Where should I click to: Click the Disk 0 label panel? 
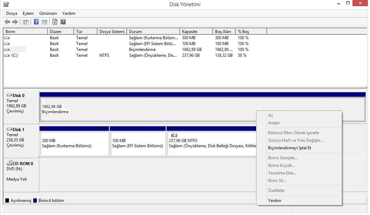[21, 107]
